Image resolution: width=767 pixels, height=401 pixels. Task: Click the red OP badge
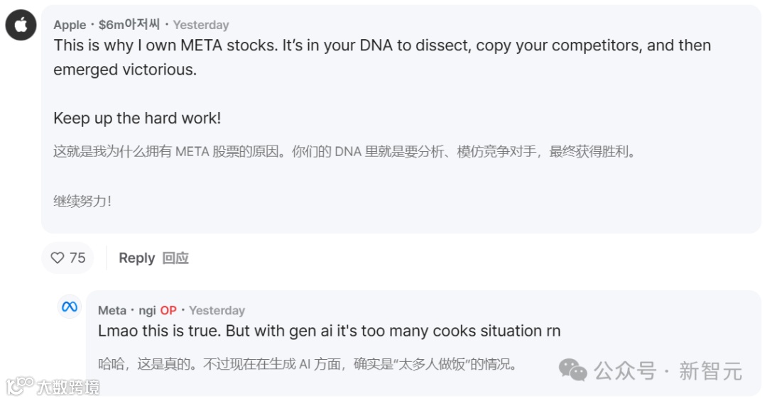click(x=168, y=310)
